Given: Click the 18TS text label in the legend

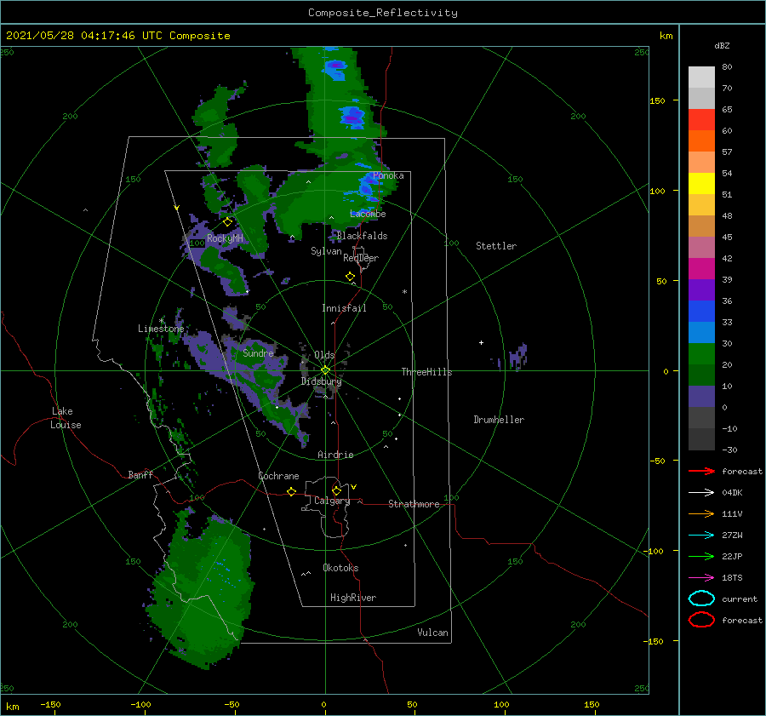Looking at the screenshot, I should coord(732,578).
